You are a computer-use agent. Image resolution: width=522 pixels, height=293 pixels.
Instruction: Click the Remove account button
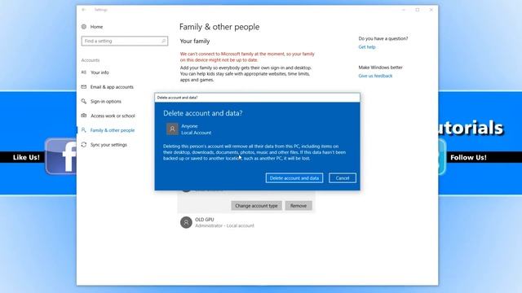coord(299,206)
